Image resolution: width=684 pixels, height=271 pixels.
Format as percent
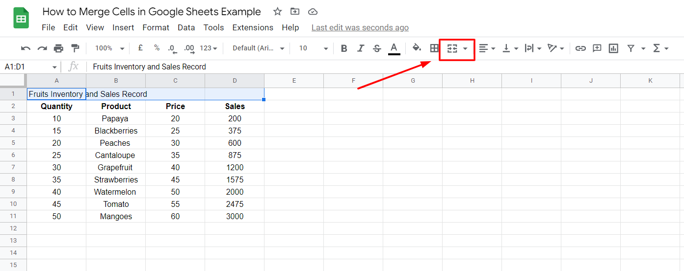click(157, 48)
